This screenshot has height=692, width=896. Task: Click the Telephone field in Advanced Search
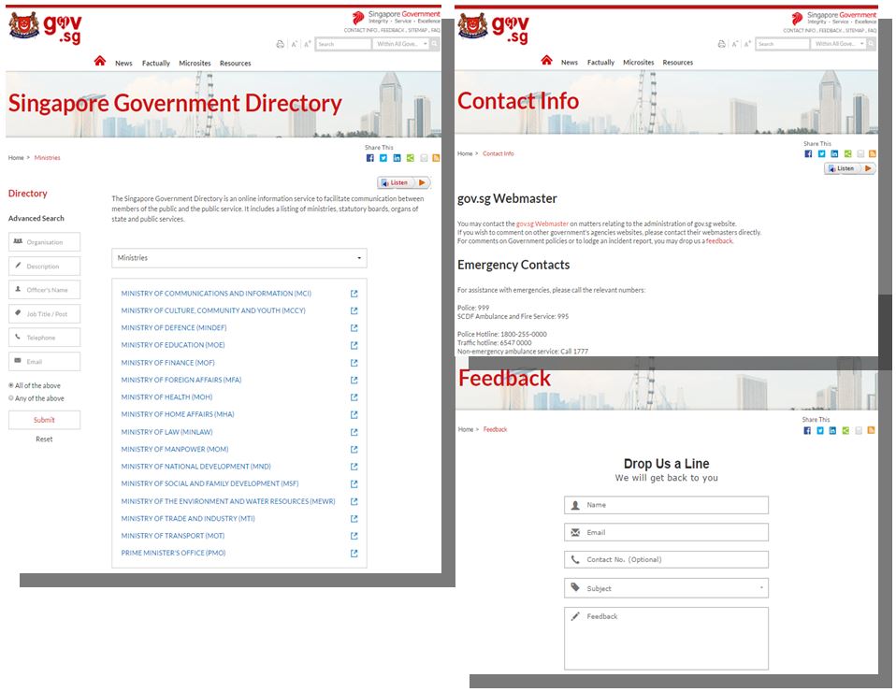(x=44, y=338)
